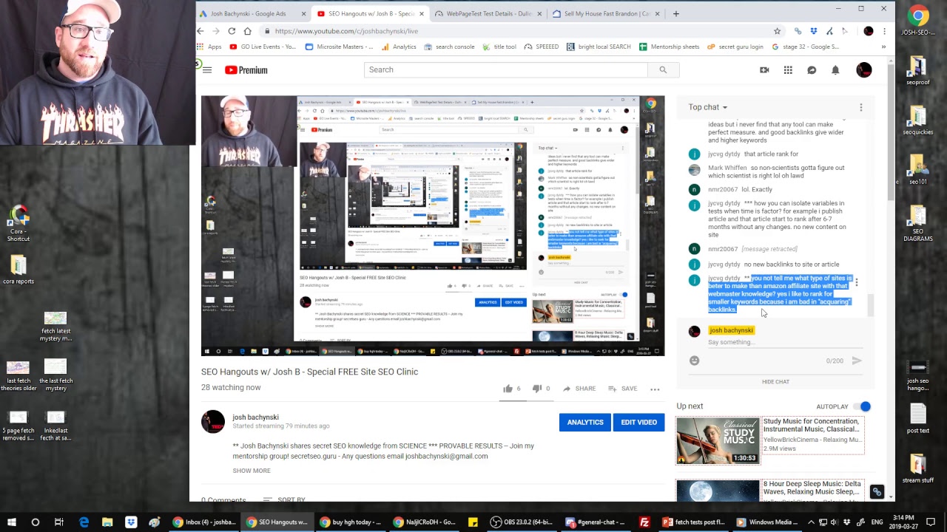This screenshot has height=532, width=947.
Task: Click the YouTube Premium logo
Action: click(x=246, y=70)
